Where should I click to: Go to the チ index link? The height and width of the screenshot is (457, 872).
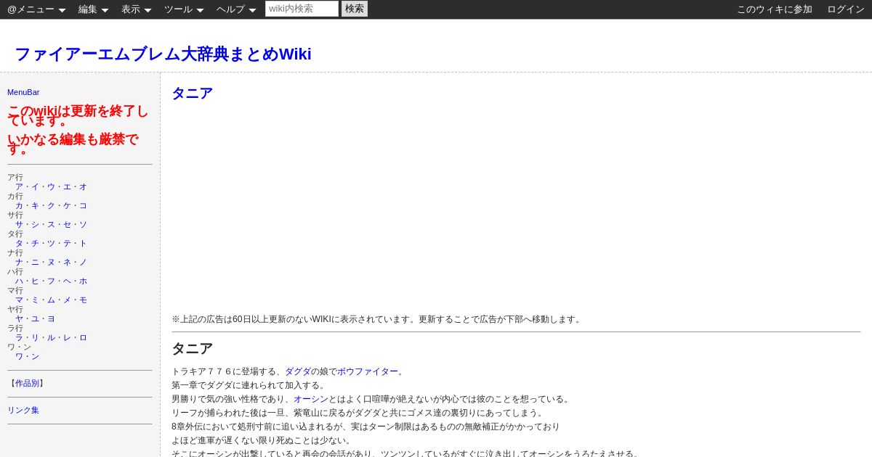click(35, 244)
